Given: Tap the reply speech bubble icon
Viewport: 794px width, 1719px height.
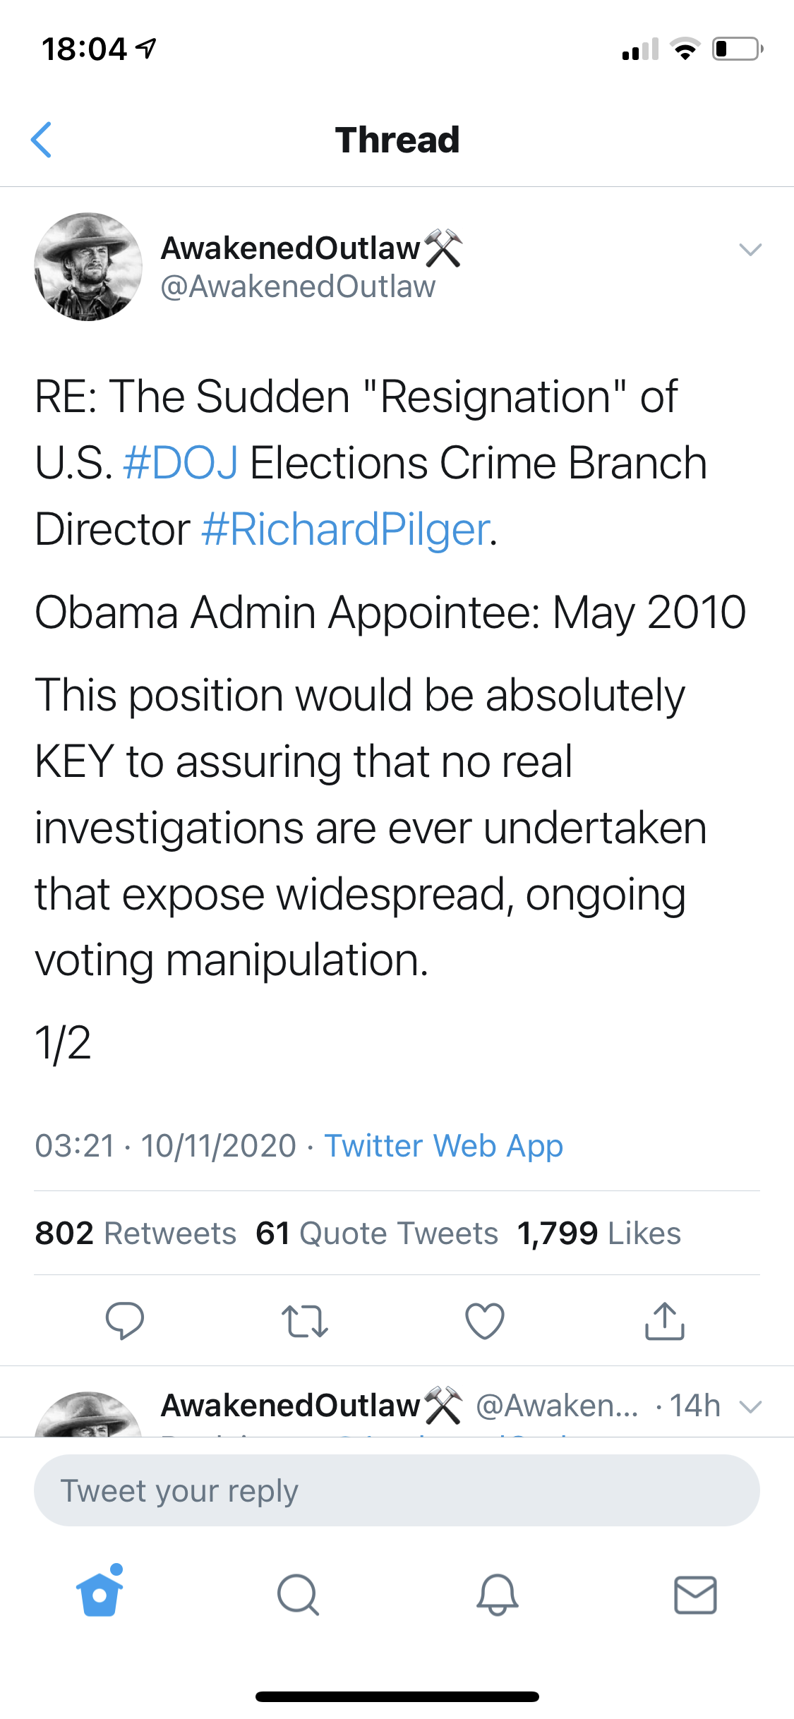Looking at the screenshot, I should (x=125, y=1320).
